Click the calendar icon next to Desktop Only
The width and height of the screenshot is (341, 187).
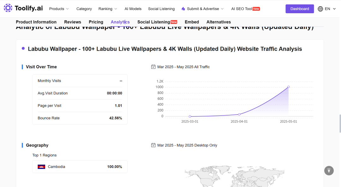(x=153, y=145)
